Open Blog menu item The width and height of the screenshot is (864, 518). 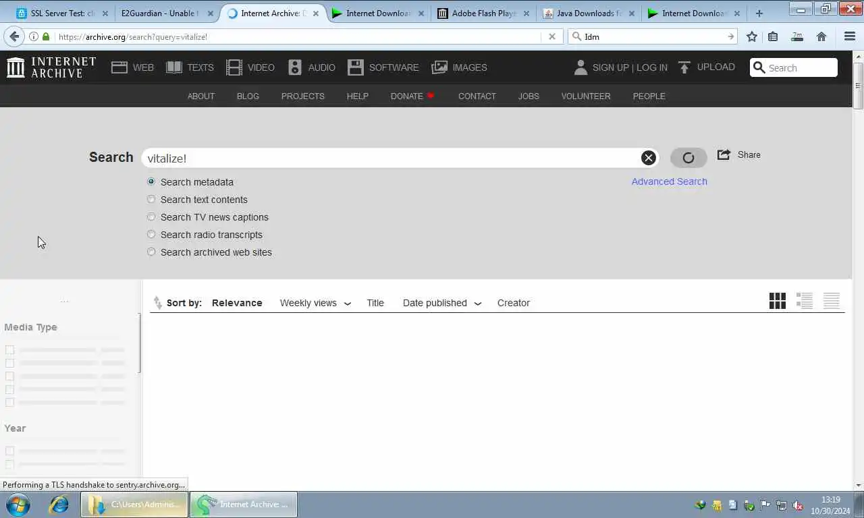(248, 96)
